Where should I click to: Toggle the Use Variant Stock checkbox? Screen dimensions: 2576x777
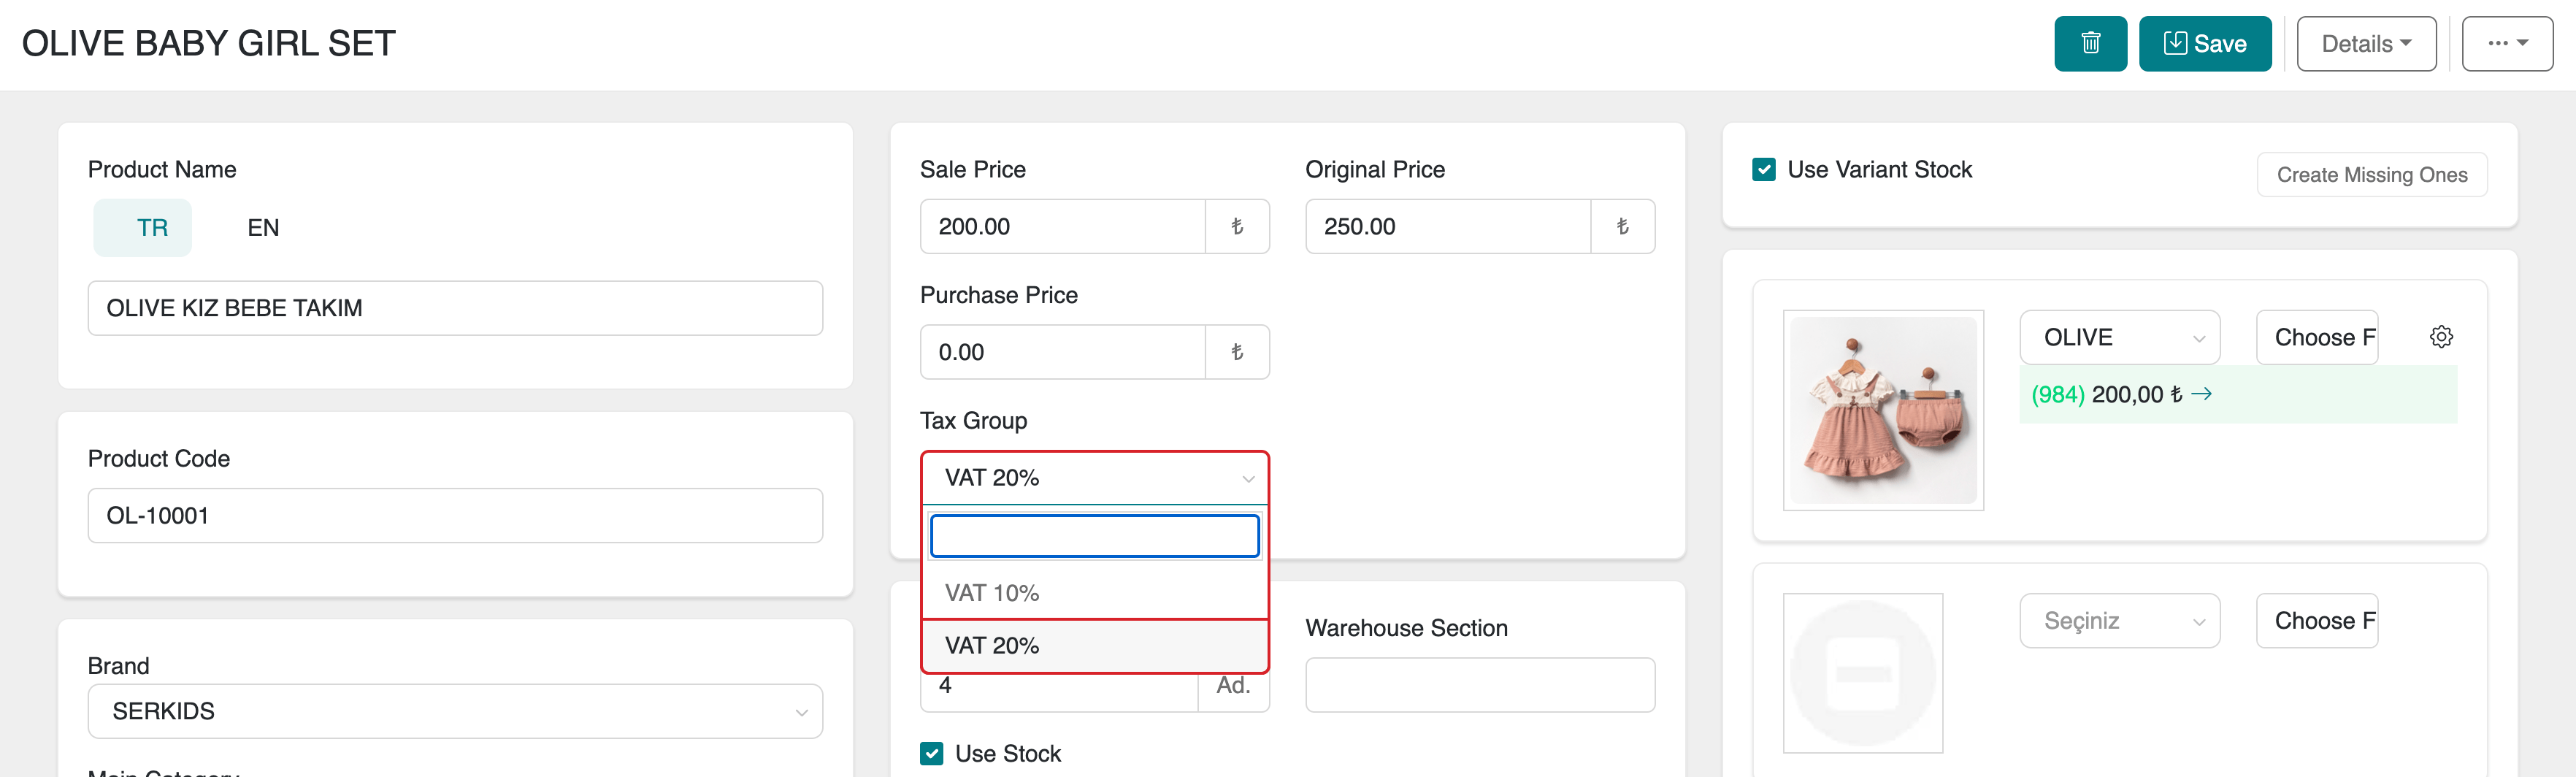click(1764, 170)
